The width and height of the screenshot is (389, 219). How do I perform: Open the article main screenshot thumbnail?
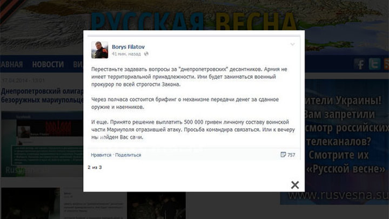coord(42,144)
